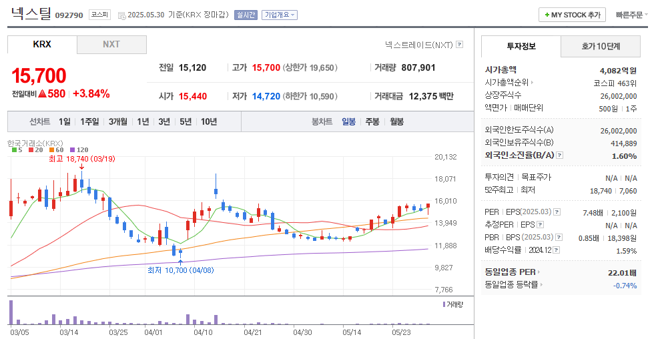Image resolution: width=654 pixels, height=339 pixels.
Task: Click current price 15,700 in large red
Action: [x=39, y=76]
